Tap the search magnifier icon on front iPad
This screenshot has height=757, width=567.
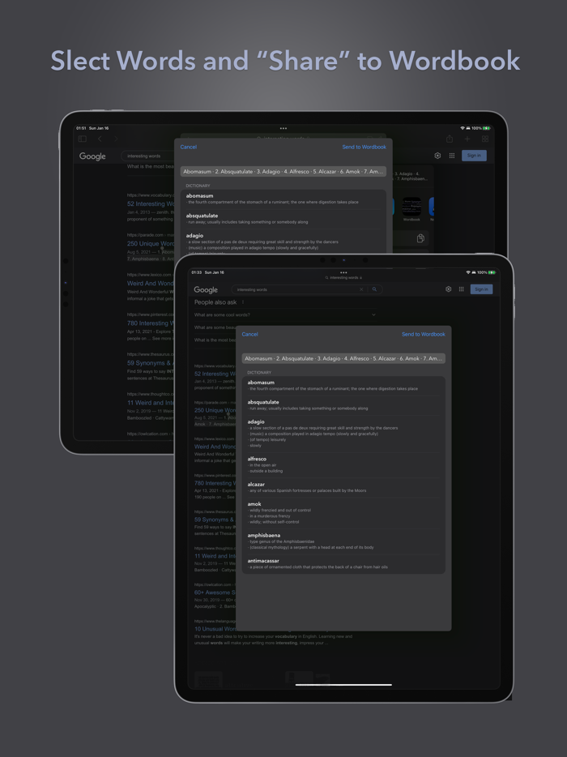pos(374,289)
